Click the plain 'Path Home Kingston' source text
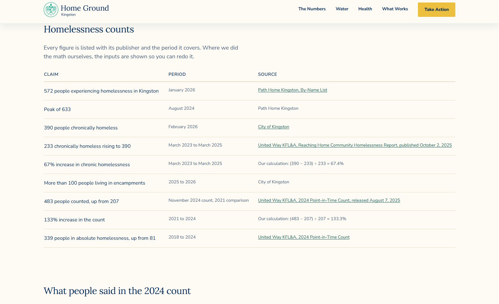 pyautogui.click(x=278, y=109)
